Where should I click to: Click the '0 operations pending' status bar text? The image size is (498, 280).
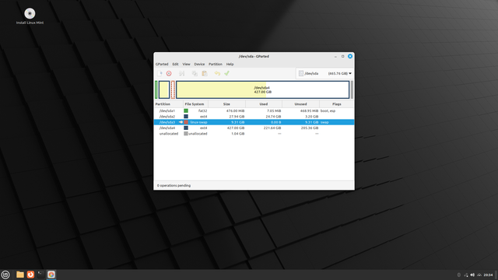(174, 185)
